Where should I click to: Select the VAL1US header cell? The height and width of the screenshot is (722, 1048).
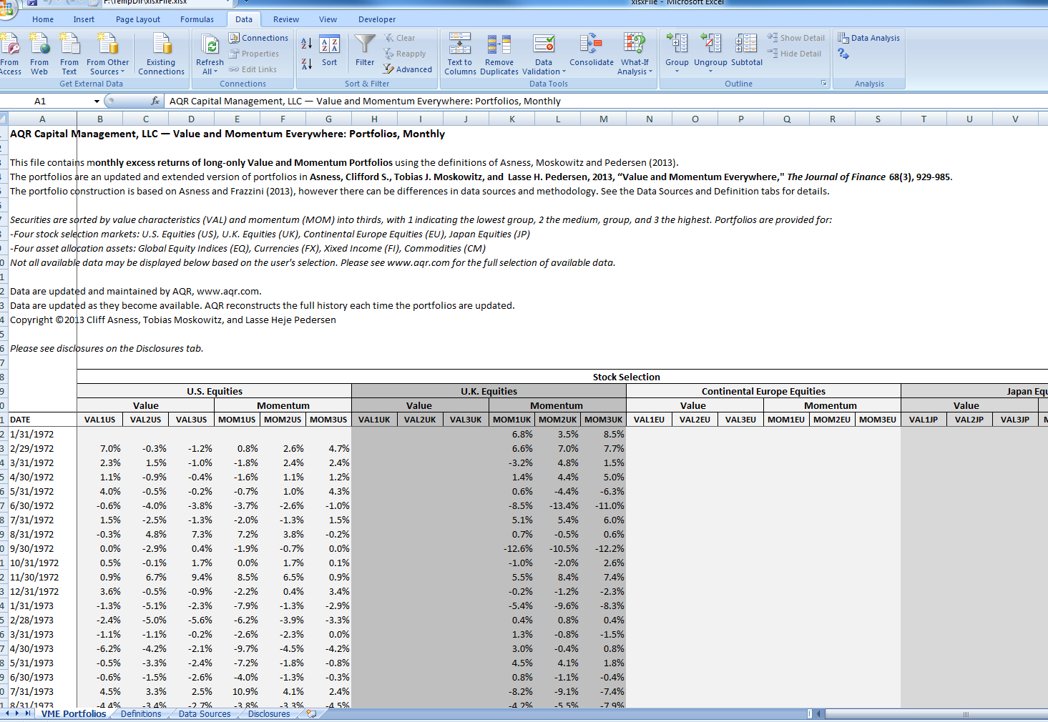point(100,420)
